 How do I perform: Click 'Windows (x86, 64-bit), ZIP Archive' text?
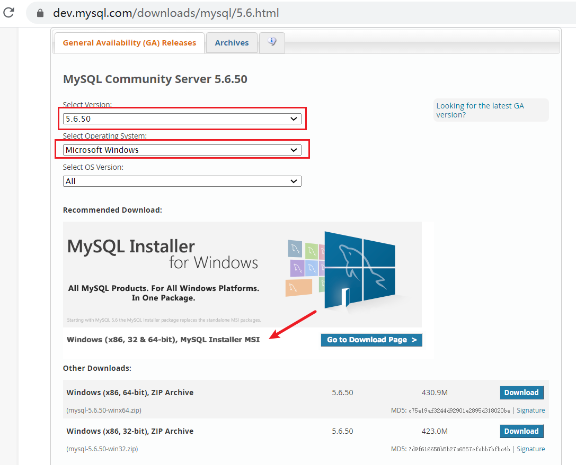(130, 393)
